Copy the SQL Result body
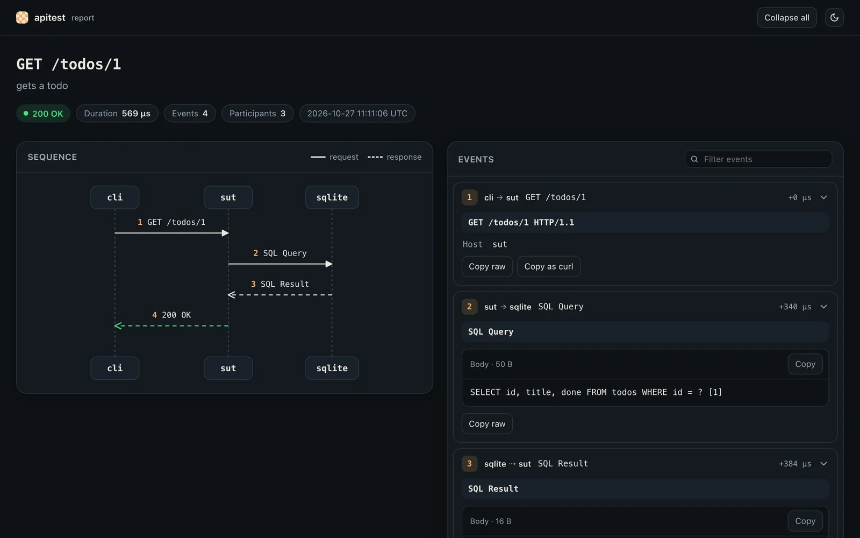The image size is (860, 538). coord(805,521)
